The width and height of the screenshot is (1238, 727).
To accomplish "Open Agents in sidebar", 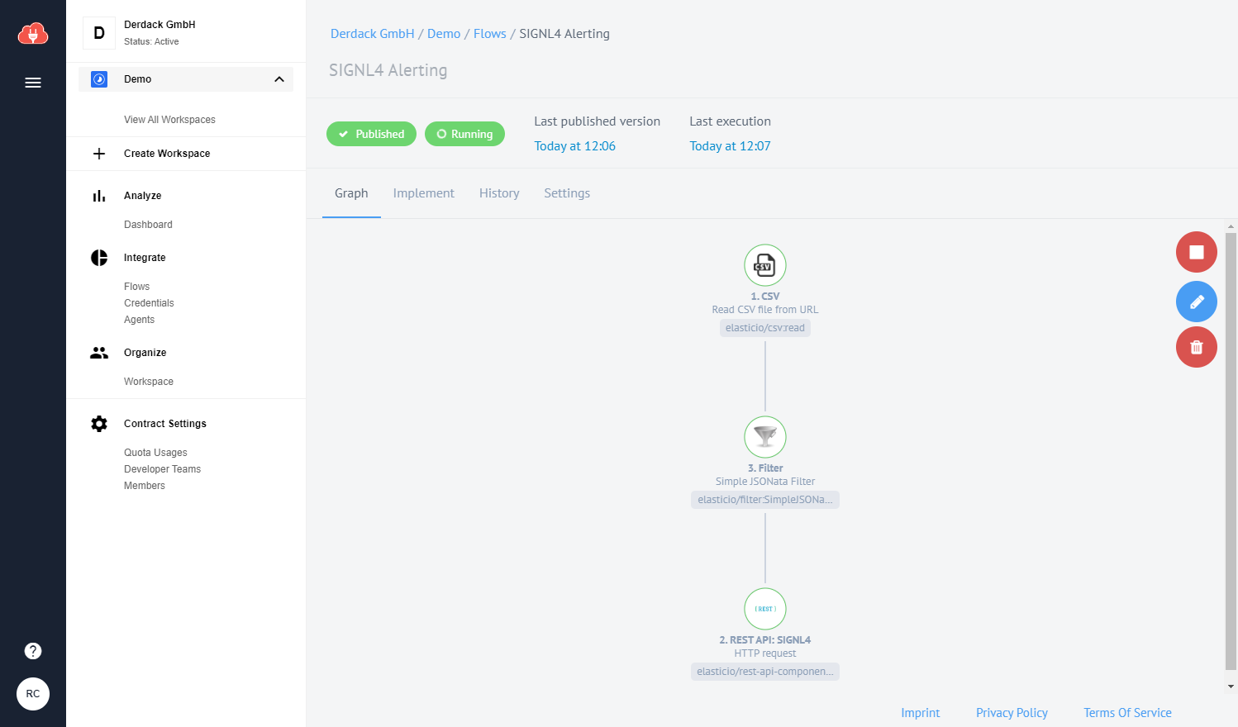I will tap(140, 320).
